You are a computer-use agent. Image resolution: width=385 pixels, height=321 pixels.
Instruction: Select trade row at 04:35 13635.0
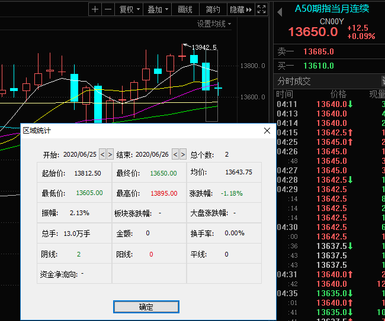click(x=331, y=293)
